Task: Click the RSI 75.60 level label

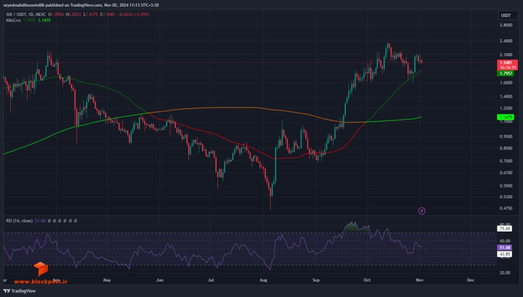Action: [x=504, y=229]
